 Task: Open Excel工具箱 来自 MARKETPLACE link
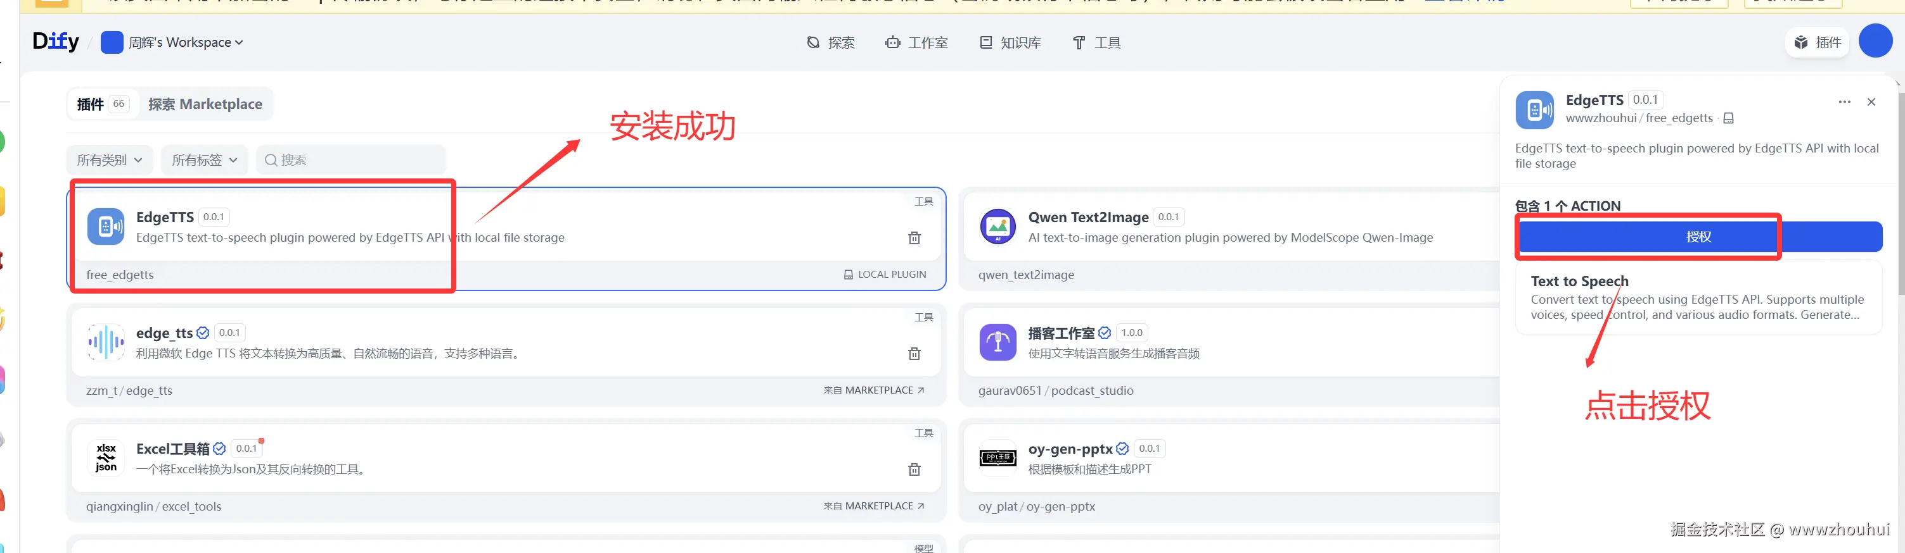click(x=874, y=506)
